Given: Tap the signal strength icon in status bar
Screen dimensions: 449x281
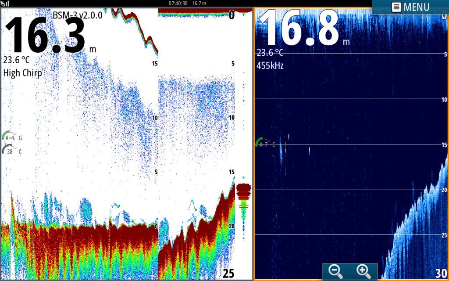Looking at the screenshot, I should 5,4.
